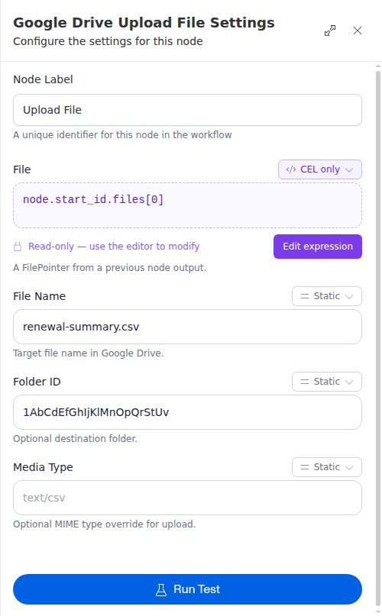The image size is (382, 616).
Task: Open the CEL only mode dropdown for File
Action: coord(320,169)
